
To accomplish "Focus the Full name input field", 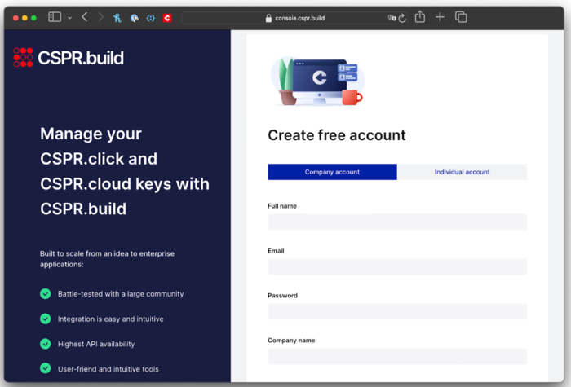I will point(397,222).
